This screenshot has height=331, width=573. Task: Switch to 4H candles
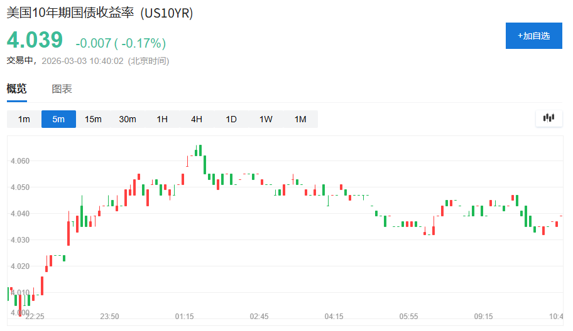click(197, 119)
